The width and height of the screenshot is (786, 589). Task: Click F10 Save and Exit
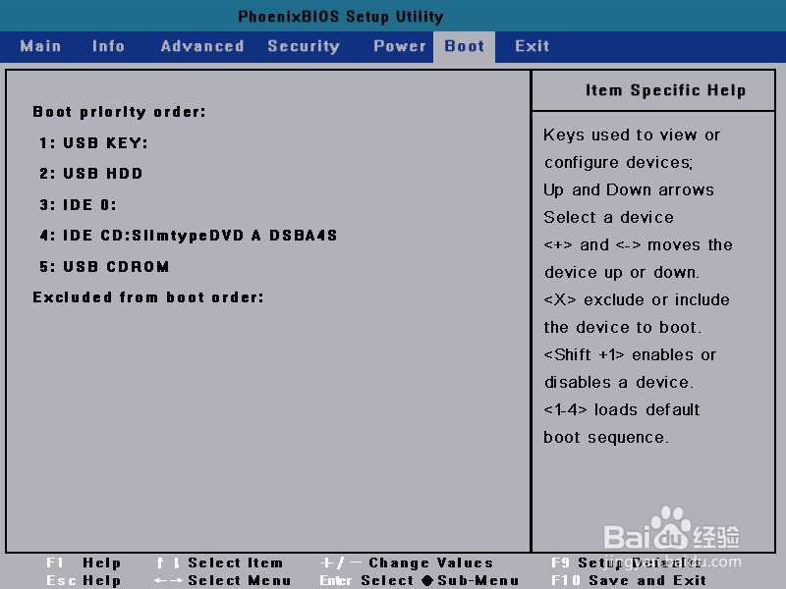pyautogui.click(x=629, y=580)
